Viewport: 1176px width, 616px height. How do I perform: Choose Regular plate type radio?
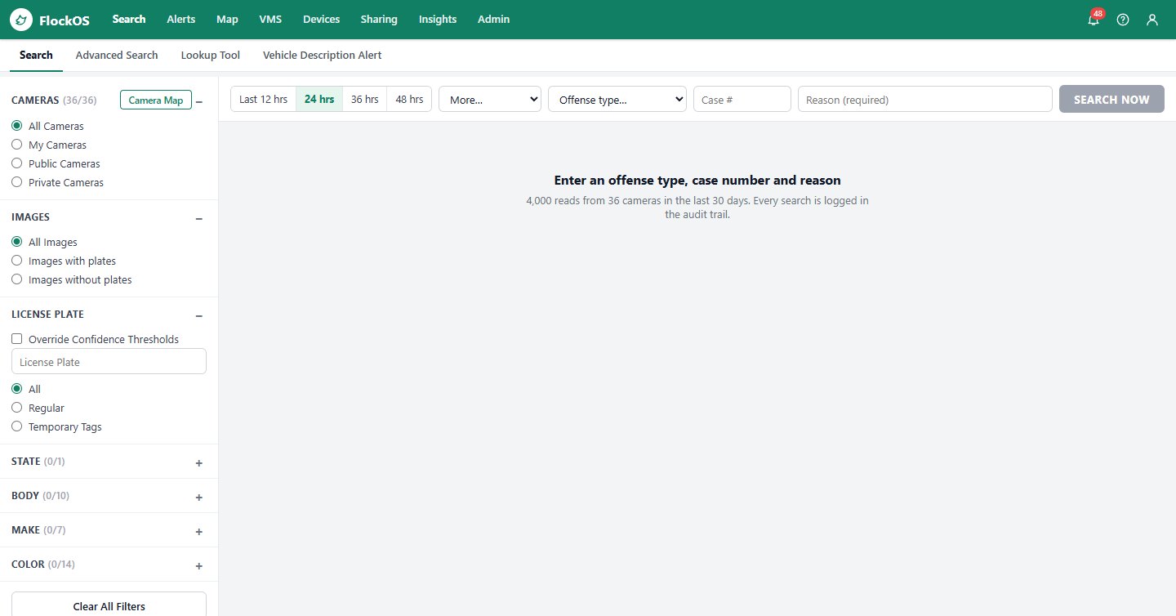pos(16,408)
